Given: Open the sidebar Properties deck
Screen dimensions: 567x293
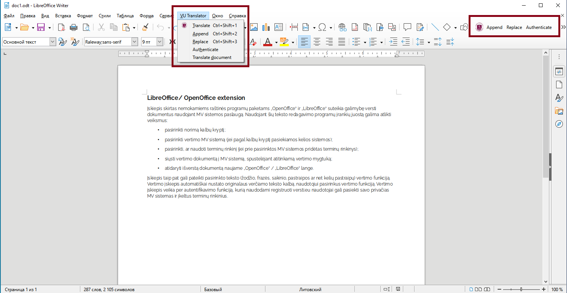Looking at the screenshot, I should (559, 72).
